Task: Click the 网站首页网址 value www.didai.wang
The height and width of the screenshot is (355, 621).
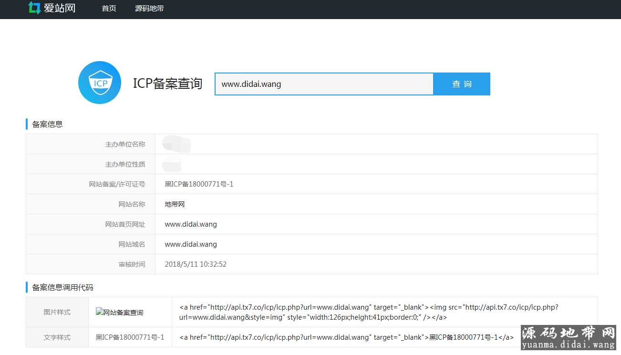Action: pos(191,224)
